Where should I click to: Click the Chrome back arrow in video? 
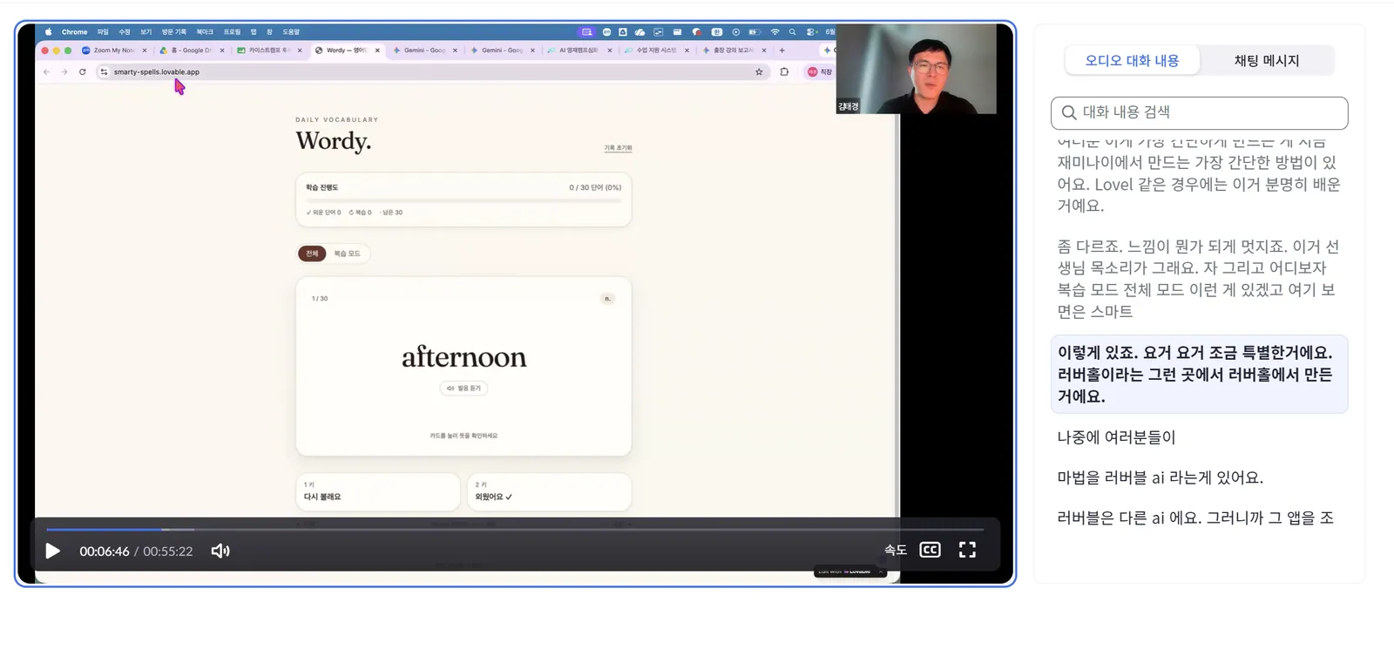(x=46, y=72)
